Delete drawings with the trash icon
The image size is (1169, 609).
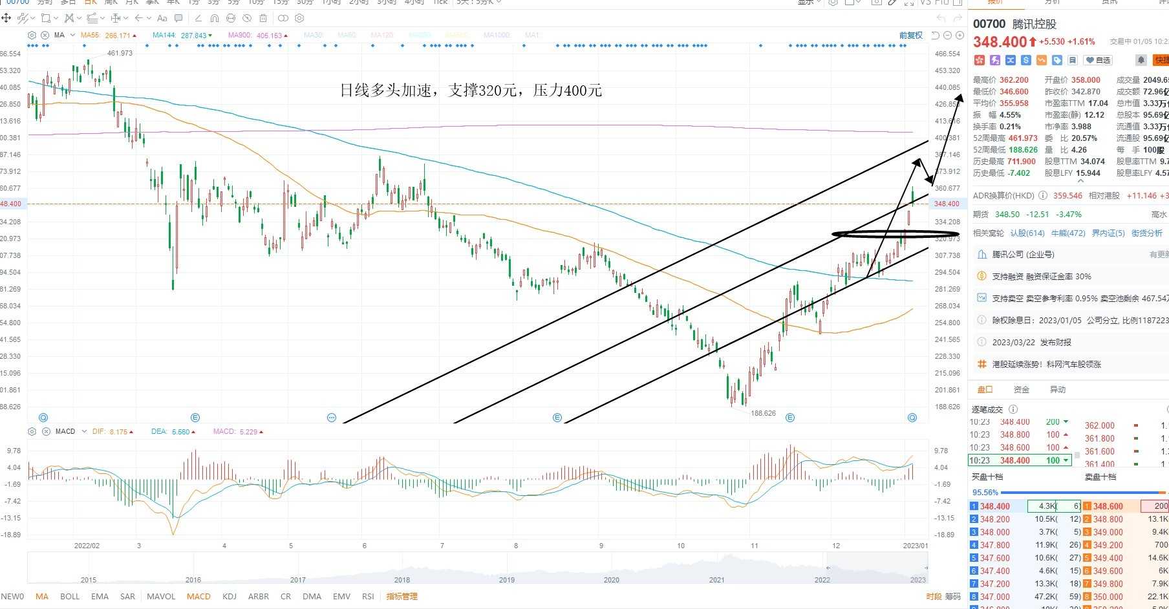click(x=263, y=18)
